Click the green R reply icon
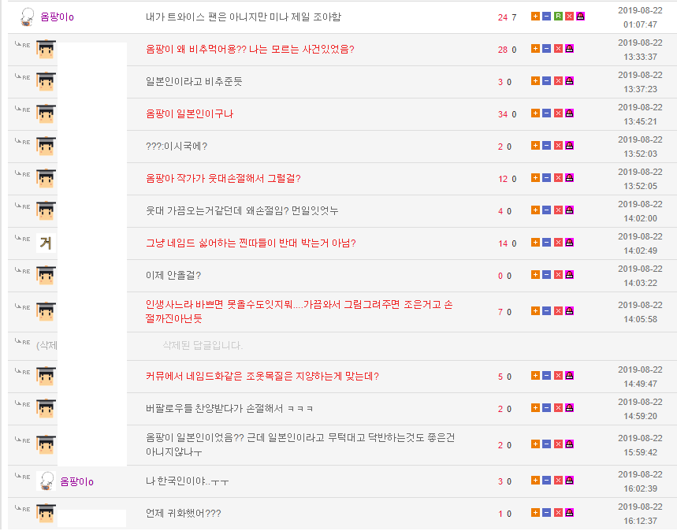 click(558, 17)
